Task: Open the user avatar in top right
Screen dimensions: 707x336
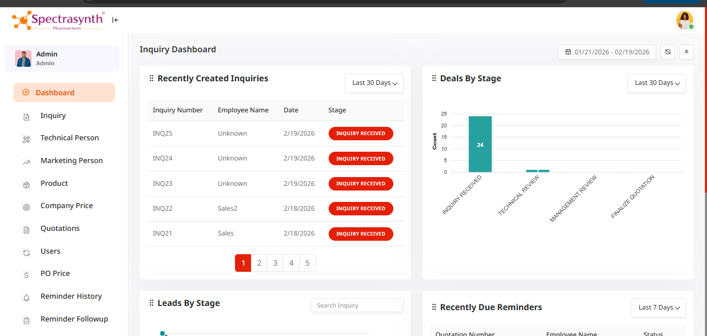Action: (684, 21)
